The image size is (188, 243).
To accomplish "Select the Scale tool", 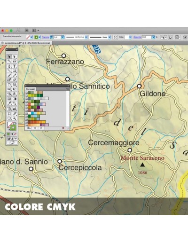I will click(x=15, y=85).
